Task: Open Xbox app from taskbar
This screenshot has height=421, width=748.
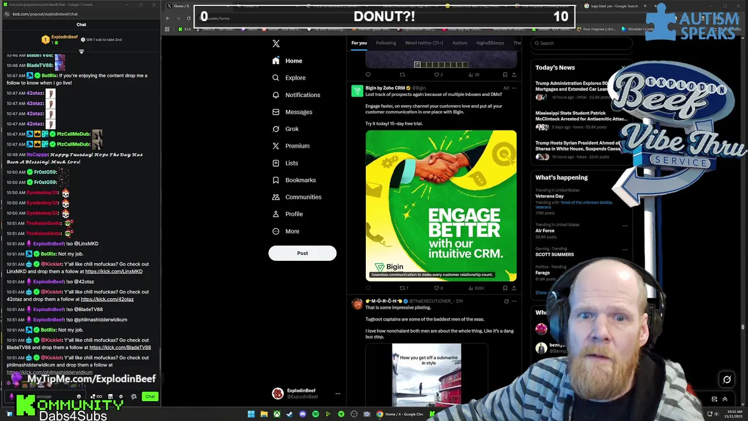Action: click(277, 414)
